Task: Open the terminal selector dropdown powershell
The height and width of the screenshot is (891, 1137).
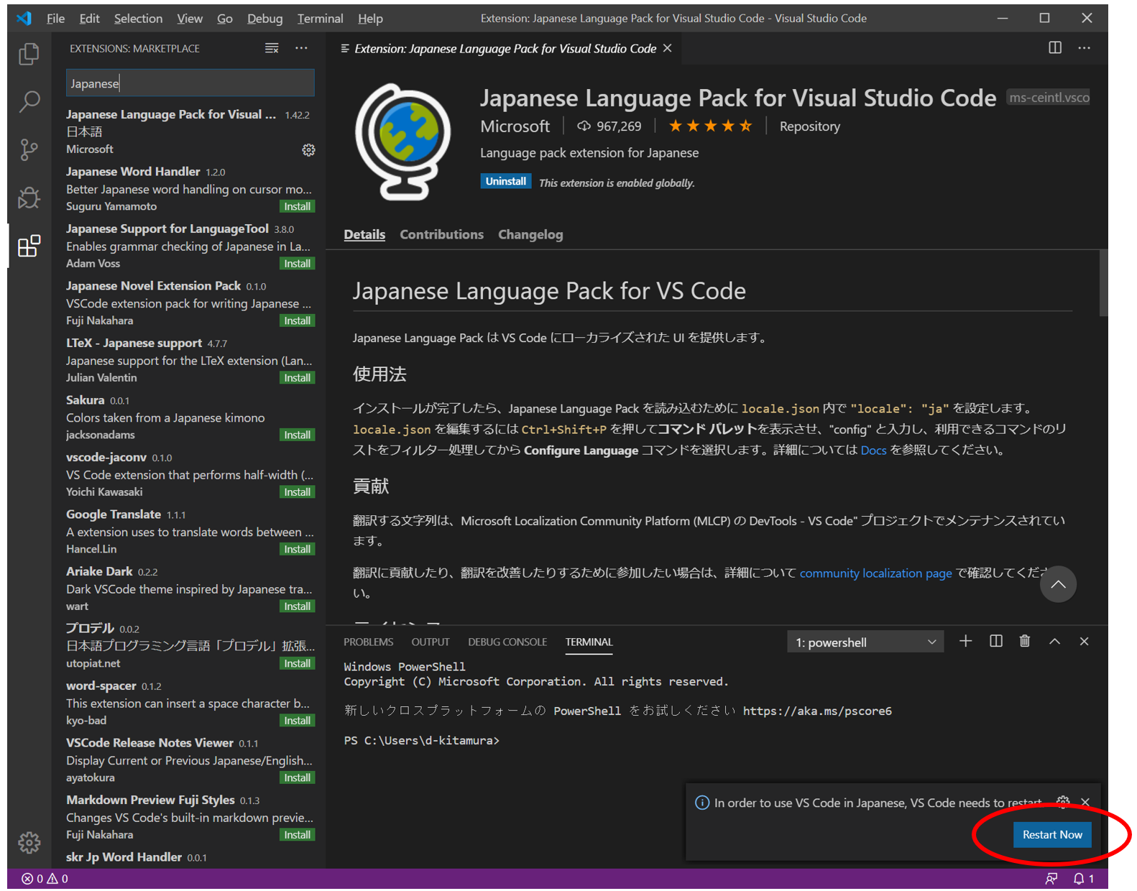Action: pyautogui.click(x=865, y=642)
